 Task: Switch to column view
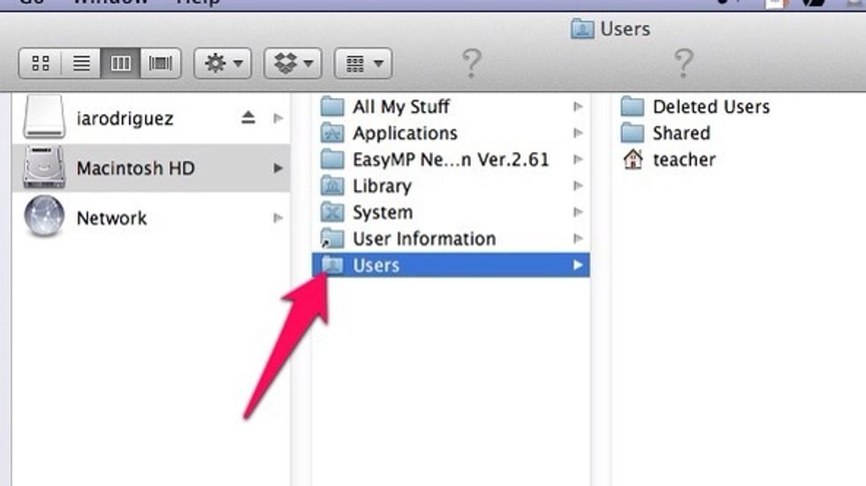coord(120,64)
